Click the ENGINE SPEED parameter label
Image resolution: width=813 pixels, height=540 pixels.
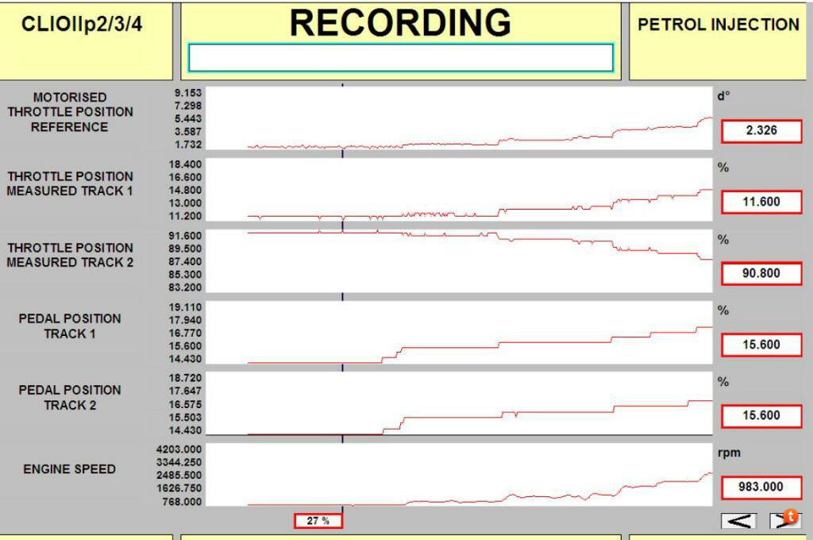(70, 469)
